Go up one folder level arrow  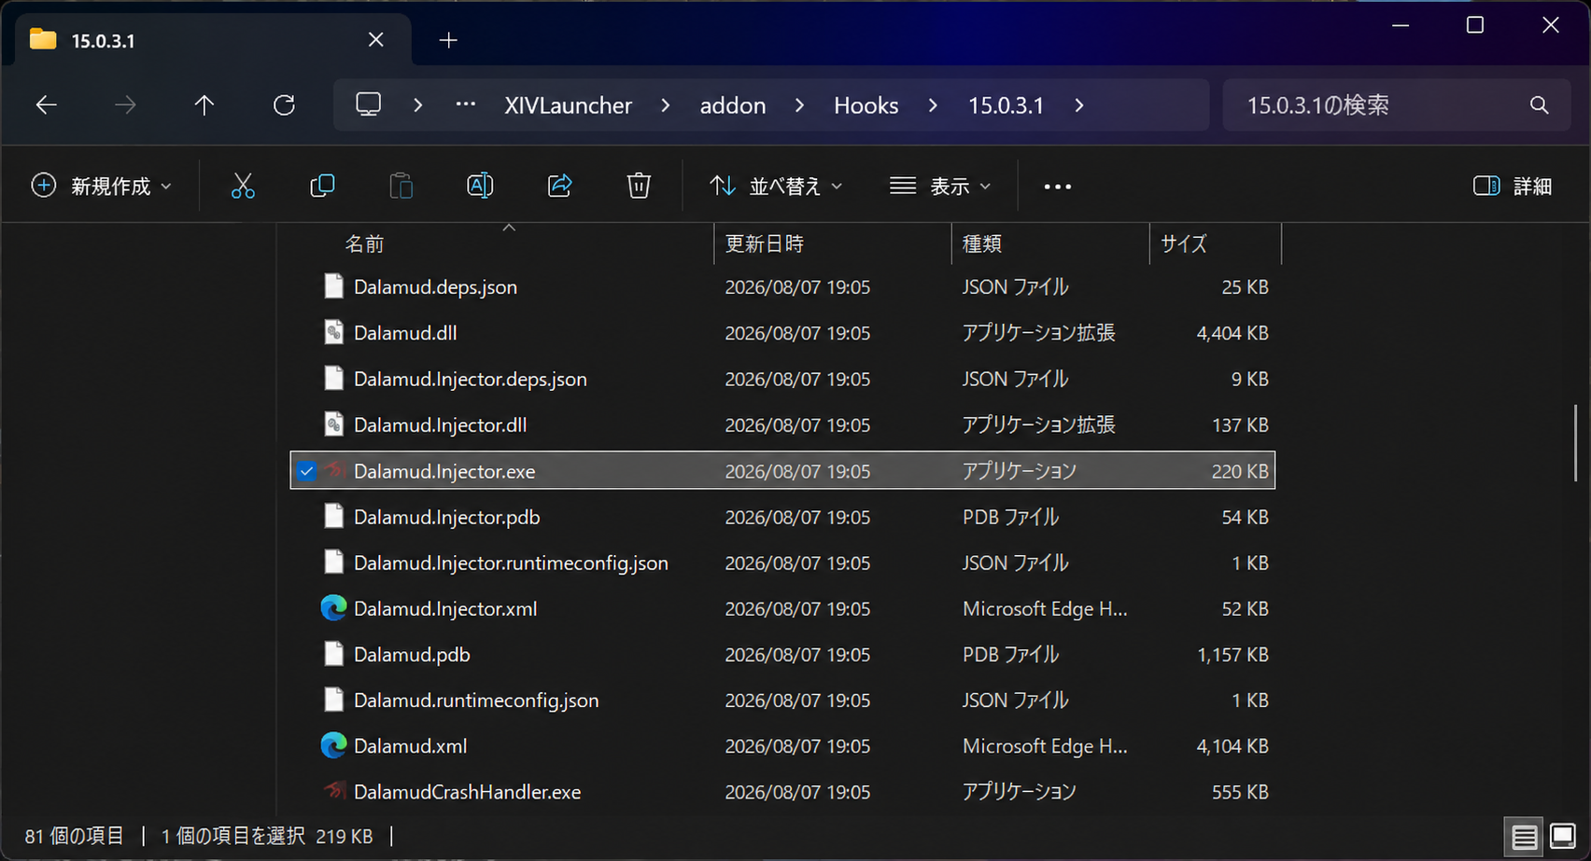coord(204,105)
